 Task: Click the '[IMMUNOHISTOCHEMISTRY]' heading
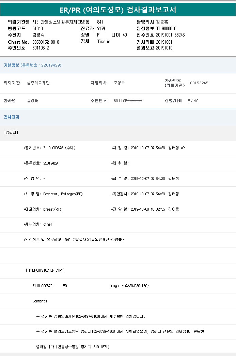coord(45,270)
